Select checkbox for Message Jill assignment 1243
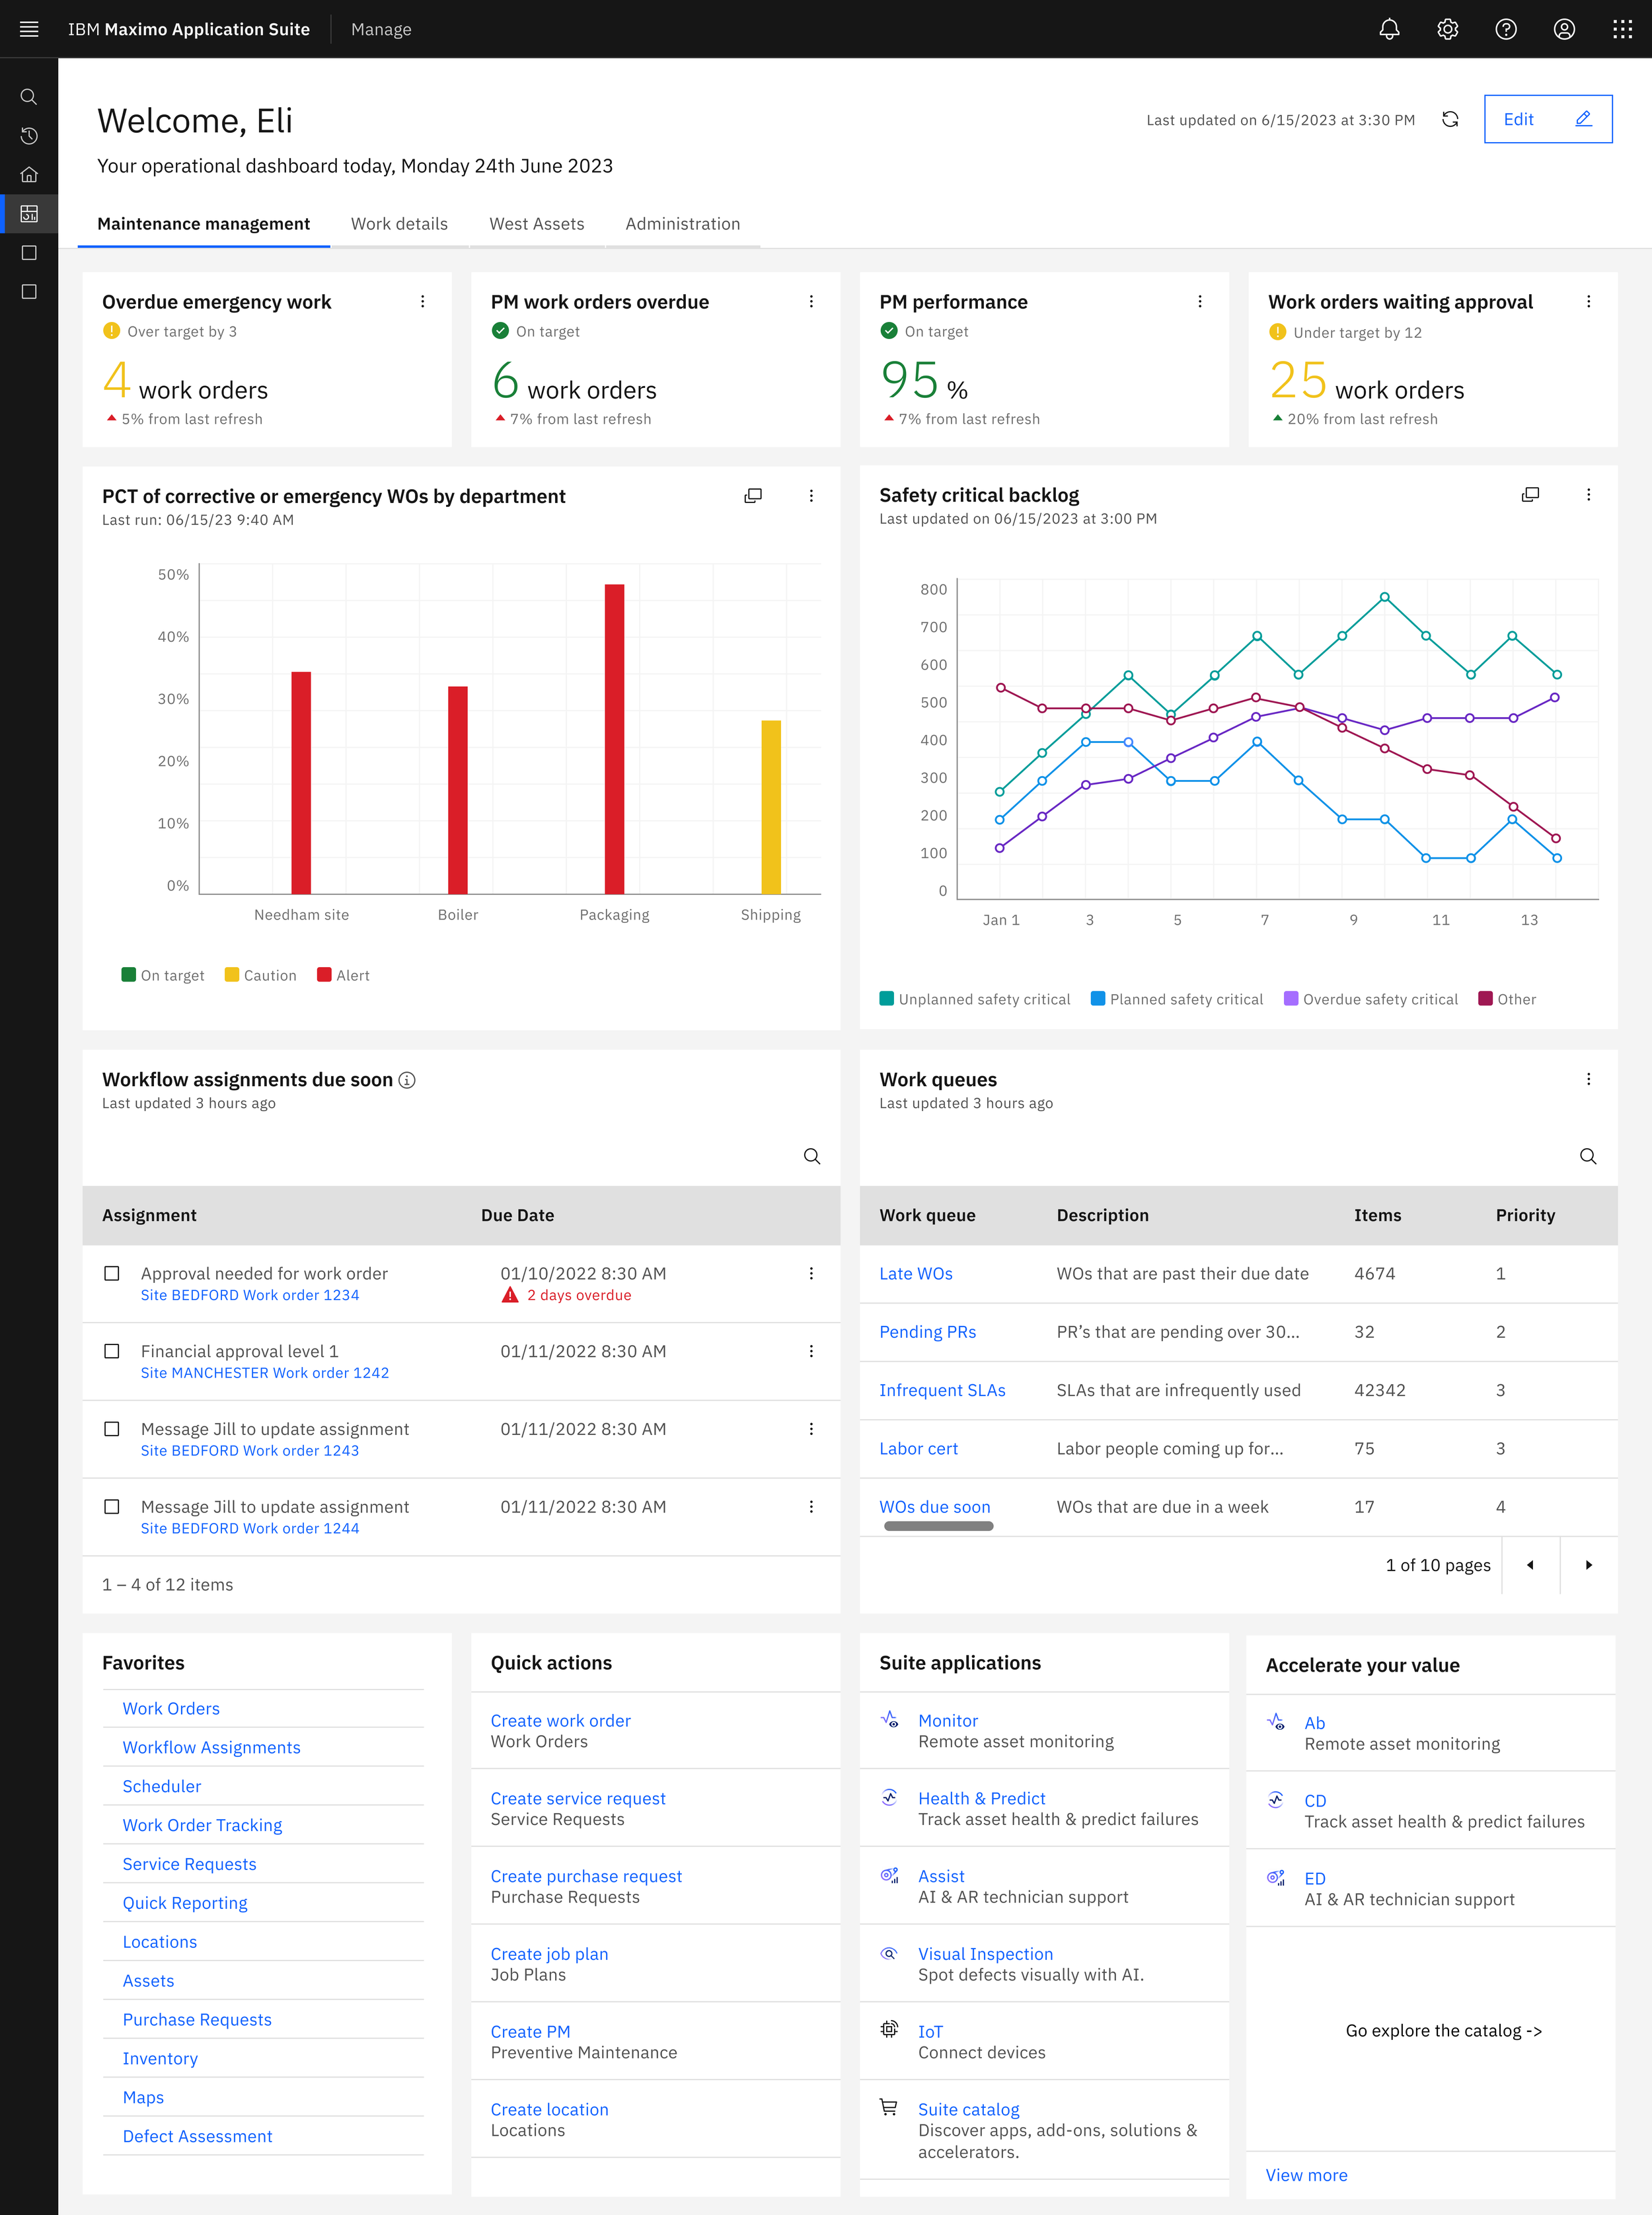This screenshot has height=2215, width=1652. 112,1429
